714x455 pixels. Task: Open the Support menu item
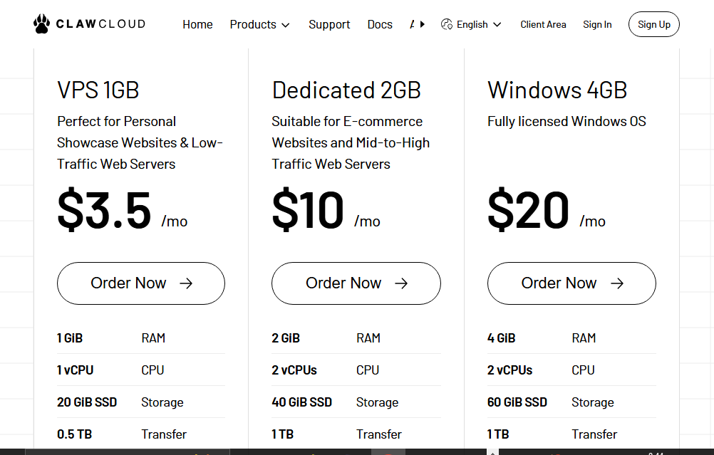tap(329, 25)
